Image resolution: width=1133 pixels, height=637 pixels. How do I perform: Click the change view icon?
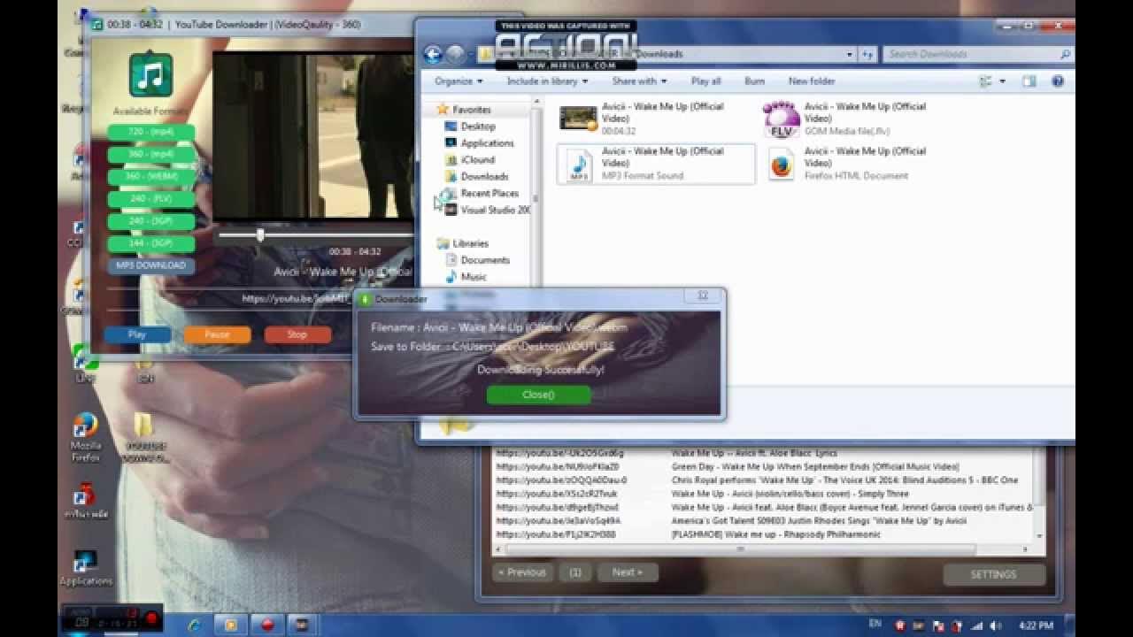pyautogui.click(x=985, y=81)
